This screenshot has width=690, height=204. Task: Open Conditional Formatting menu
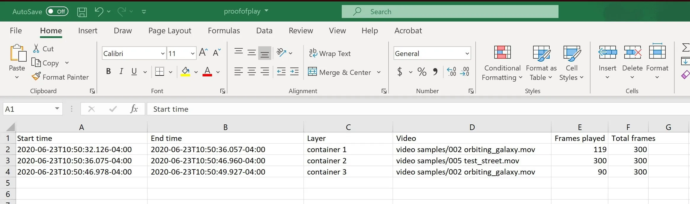pyautogui.click(x=502, y=63)
